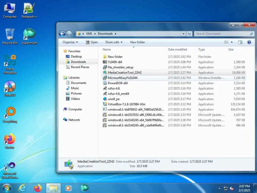The width and height of the screenshot is (257, 193).
Task: Open Windows Media Player from the taskbar
Action: (x=69, y=188)
